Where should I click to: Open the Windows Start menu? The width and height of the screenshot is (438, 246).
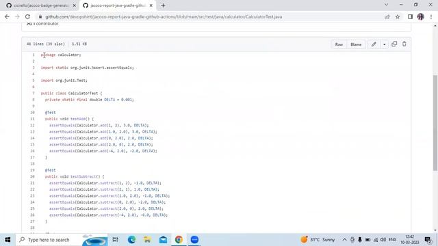(x=8, y=240)
